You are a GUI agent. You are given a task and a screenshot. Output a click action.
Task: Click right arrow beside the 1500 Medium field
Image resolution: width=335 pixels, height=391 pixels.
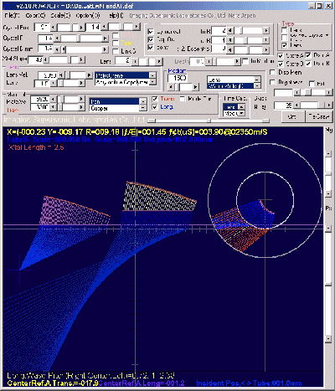click(x=196, y=87)
